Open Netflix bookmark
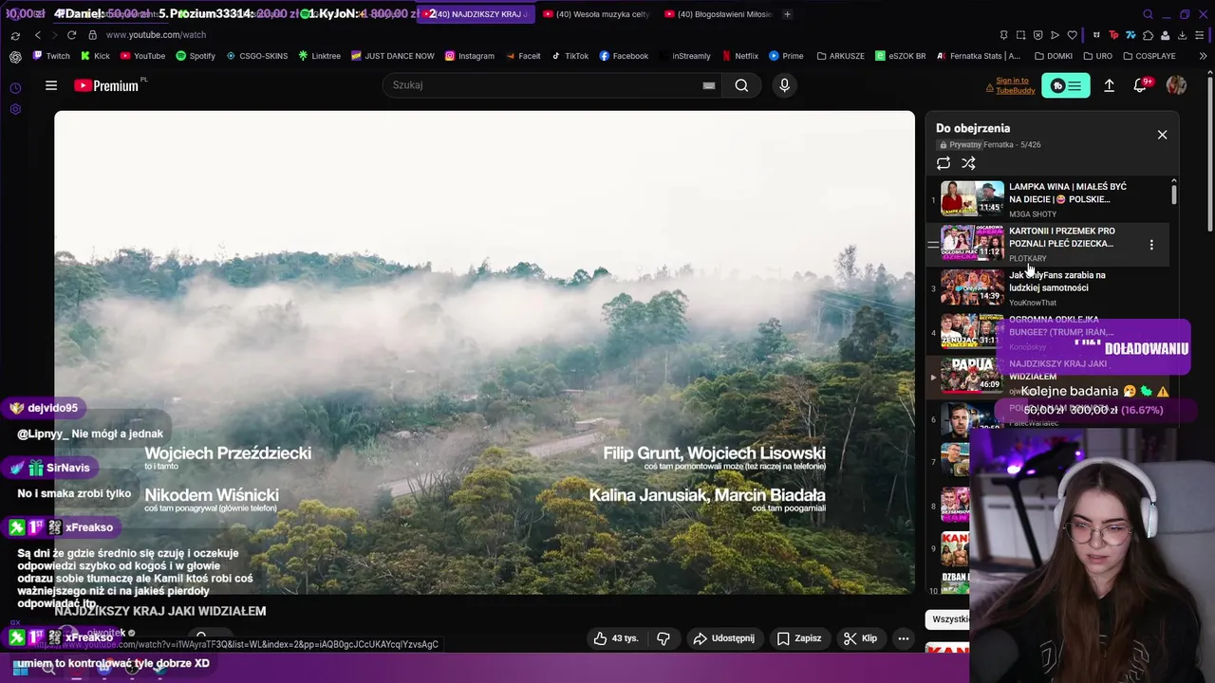1215x683 pixels. [x=739, y=56]
